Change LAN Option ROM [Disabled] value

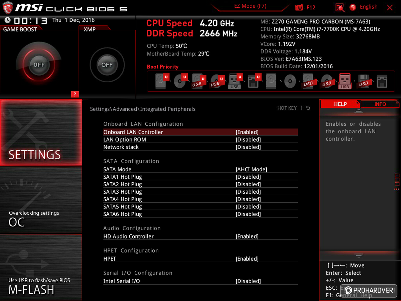coord(248,139)
